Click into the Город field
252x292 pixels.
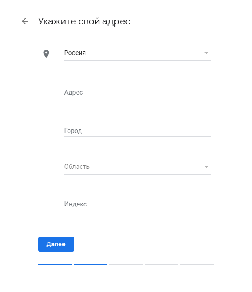coord(137,131)
